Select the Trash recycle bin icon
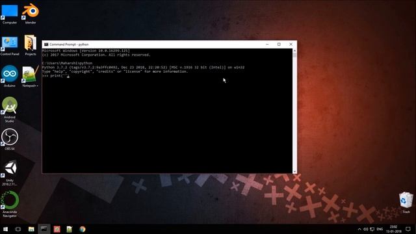This screenshot has width=416, height=234. 406,203
